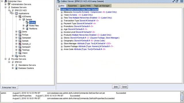Screen dimensions: 184x103
Task: Switch to the Properties tab
Action: (x=72, y=6)
